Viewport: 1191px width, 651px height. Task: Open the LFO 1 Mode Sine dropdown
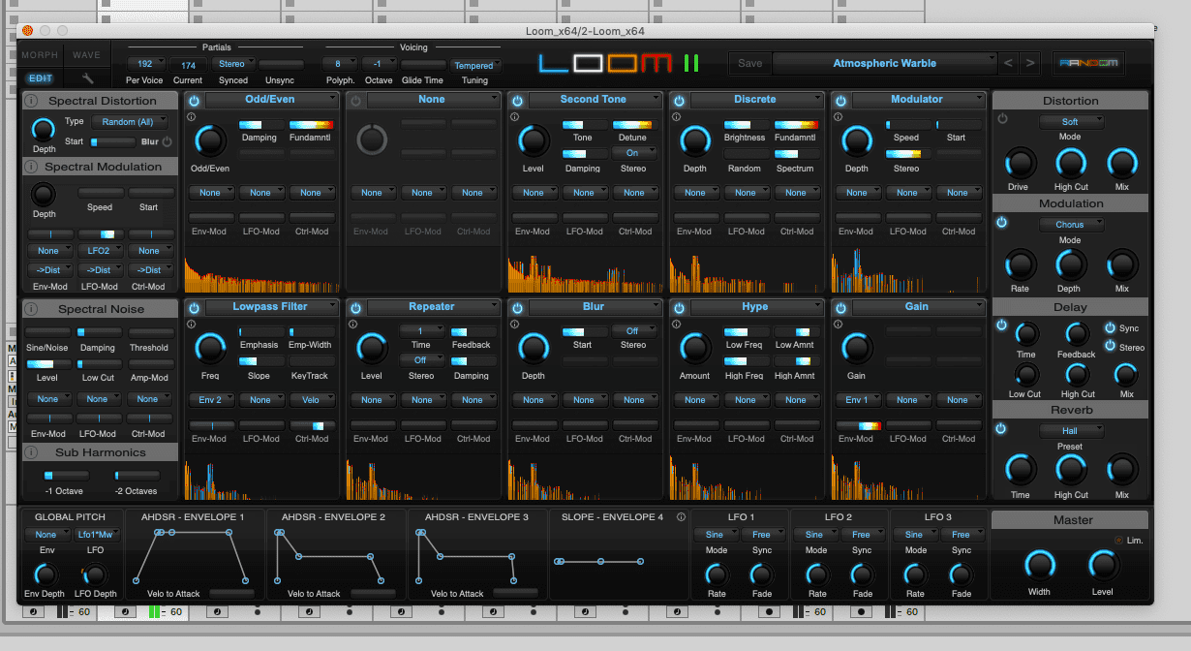coord(718,535)
